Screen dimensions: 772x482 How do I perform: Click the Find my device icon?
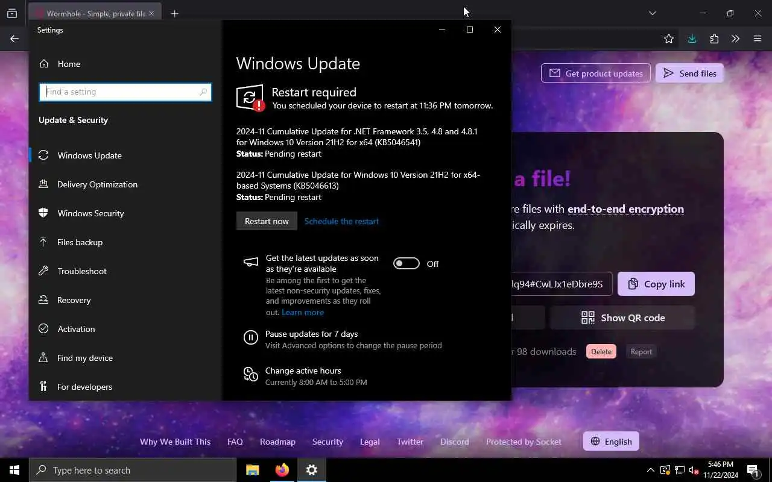click(x=43, y=357)
